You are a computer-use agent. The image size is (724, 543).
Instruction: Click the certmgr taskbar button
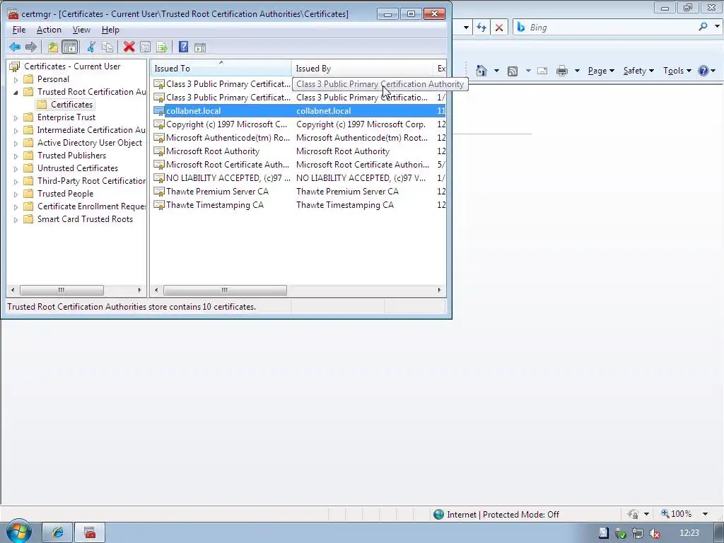tap(90, 532)
